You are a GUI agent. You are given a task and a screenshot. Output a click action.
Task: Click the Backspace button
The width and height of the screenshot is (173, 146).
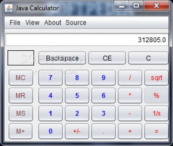[62, 58]
